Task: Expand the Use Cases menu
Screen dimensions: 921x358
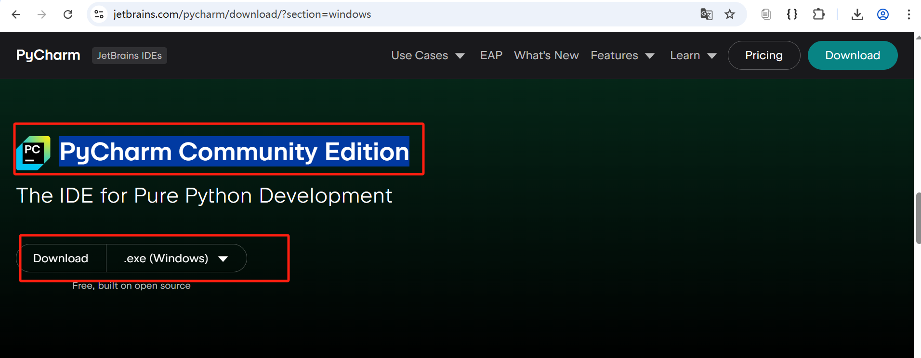Action: pos(428,55)
